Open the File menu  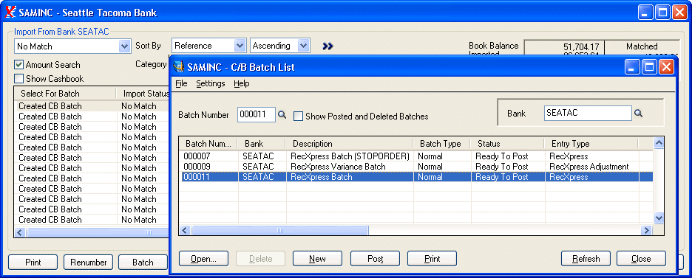point(181,83)
